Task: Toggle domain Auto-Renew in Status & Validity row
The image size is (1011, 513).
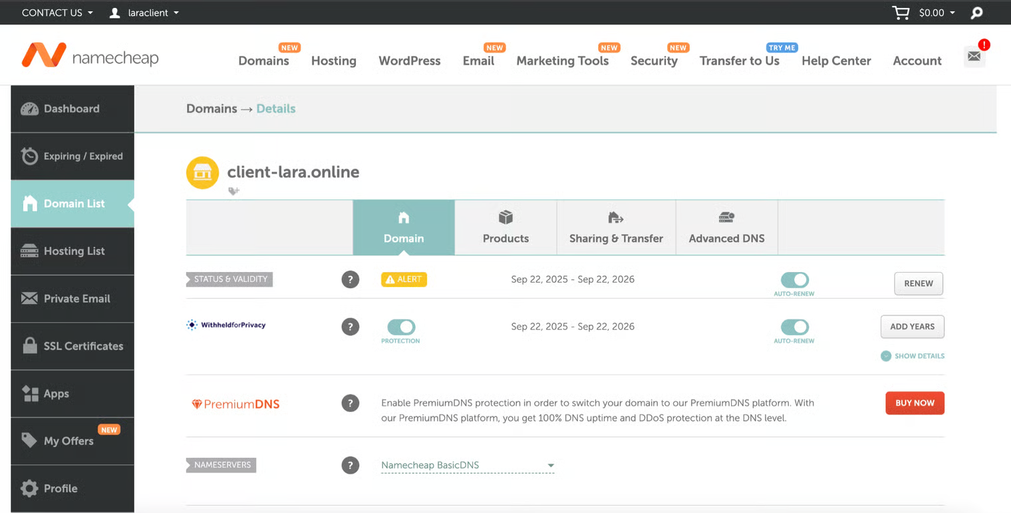Action: coord(794,279)
